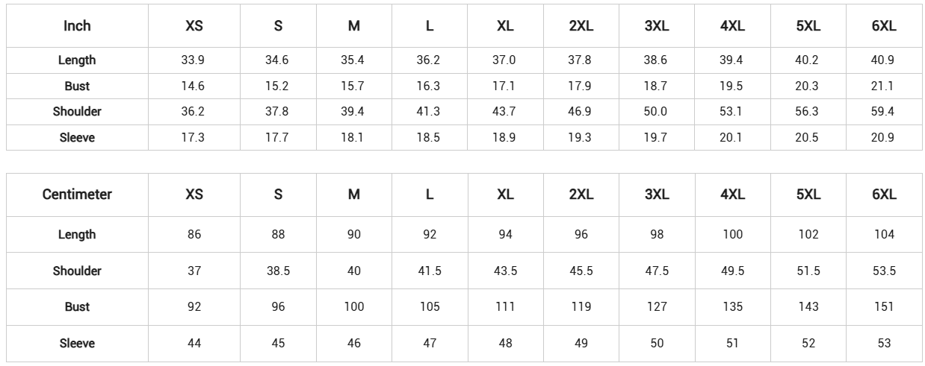Viewport: 925px width, 366px height.
Task: Click the 2XL header in the Inch table
Action: point(581,26)
